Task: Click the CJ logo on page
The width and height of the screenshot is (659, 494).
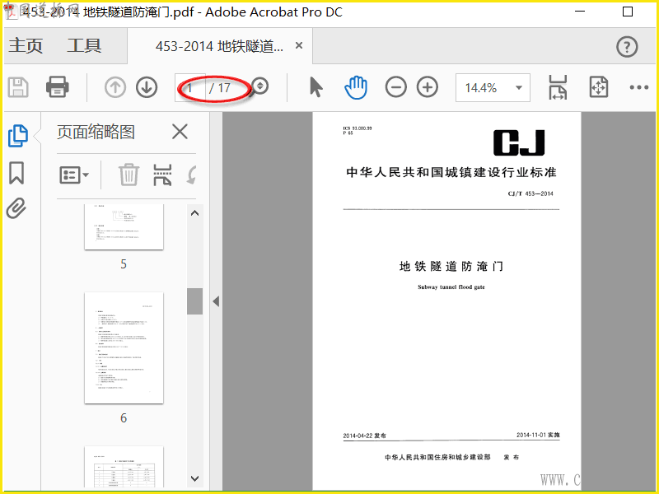Action: tap(519, 142)
